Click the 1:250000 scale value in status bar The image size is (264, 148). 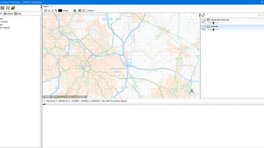click(x=94, y=101)
